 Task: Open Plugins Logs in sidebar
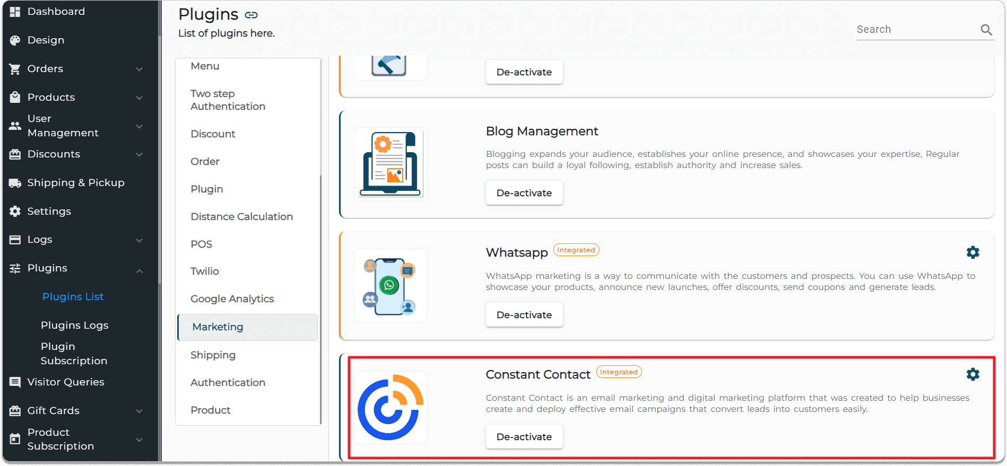pyautogui.click(x=74, y=326)
